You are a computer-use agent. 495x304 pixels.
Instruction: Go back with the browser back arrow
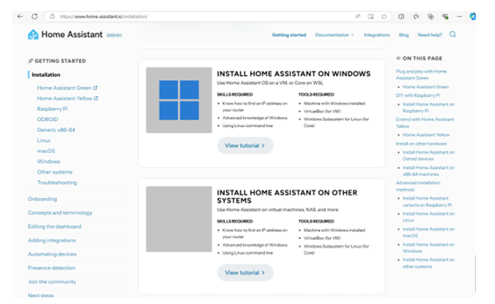[20, 17]
